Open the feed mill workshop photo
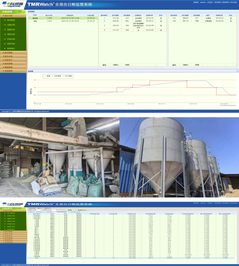The width and height of the screenshot is (239, 266). coord(59,157)
